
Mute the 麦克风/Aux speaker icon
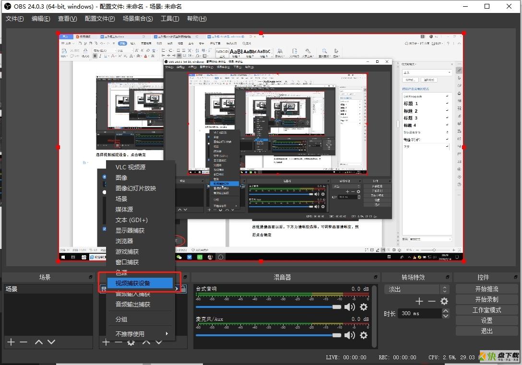(x=349, y=335)
